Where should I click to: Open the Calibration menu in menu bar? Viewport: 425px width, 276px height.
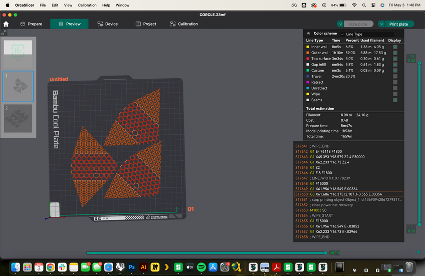pyautogui.click(x=87, y=5)
